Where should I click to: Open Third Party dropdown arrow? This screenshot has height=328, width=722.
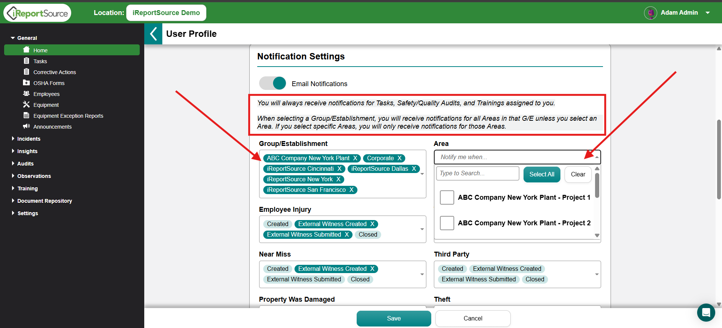pyautogui.click(x=597, y=274)
